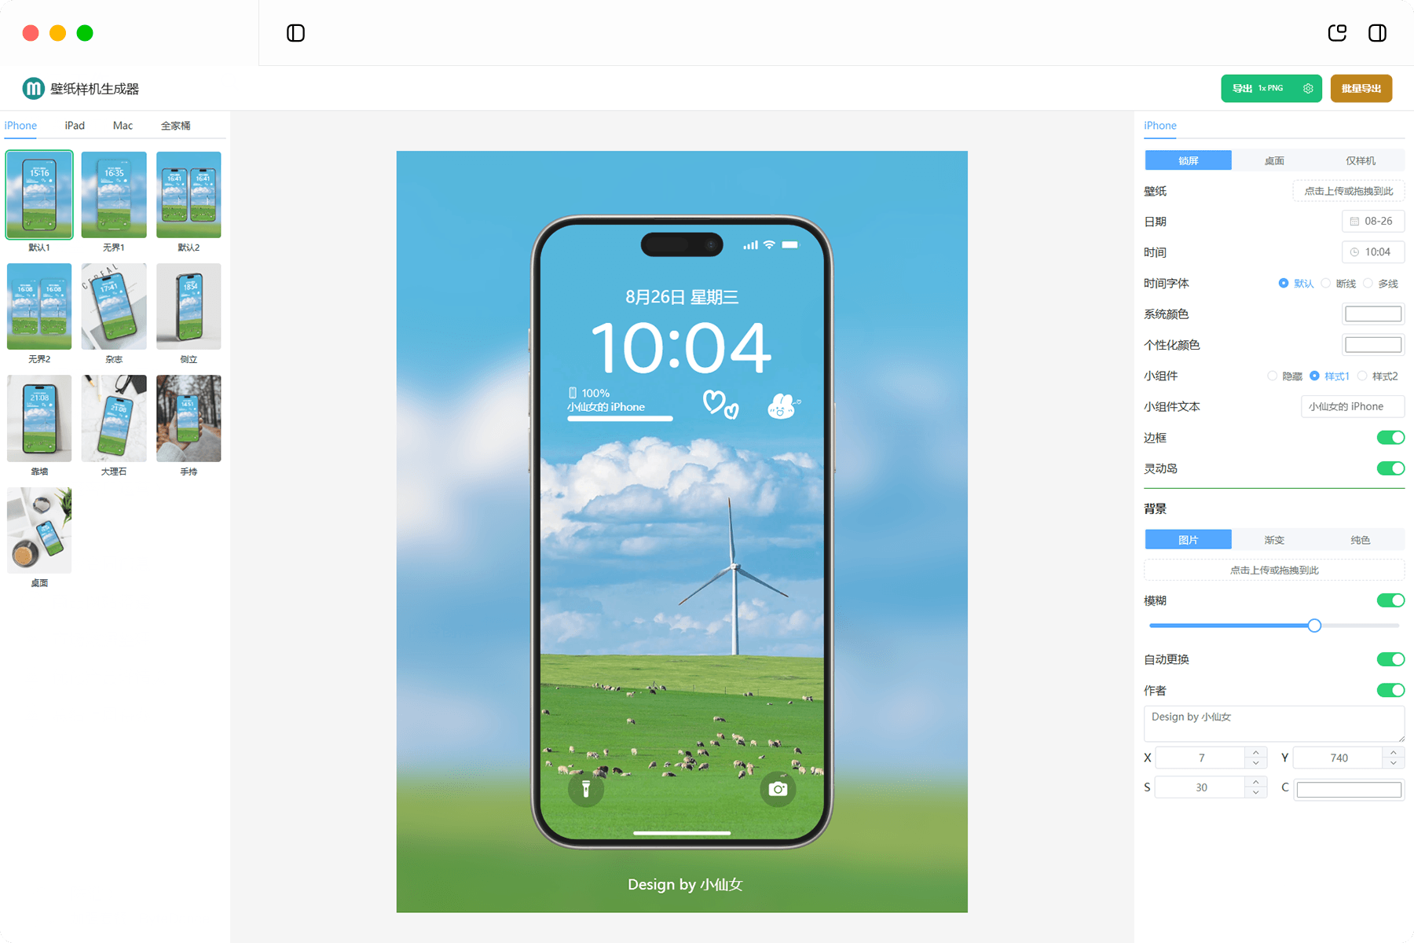Screen dimensions: 1414x943
Task: Switch to the Mac tab
Action: pyautogui.click(x=123, y=126)
